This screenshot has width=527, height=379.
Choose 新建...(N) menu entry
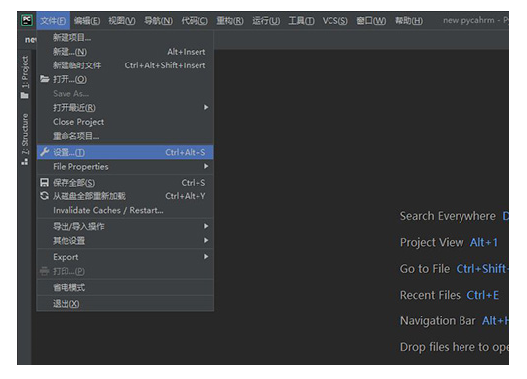[x=125, y=51]
